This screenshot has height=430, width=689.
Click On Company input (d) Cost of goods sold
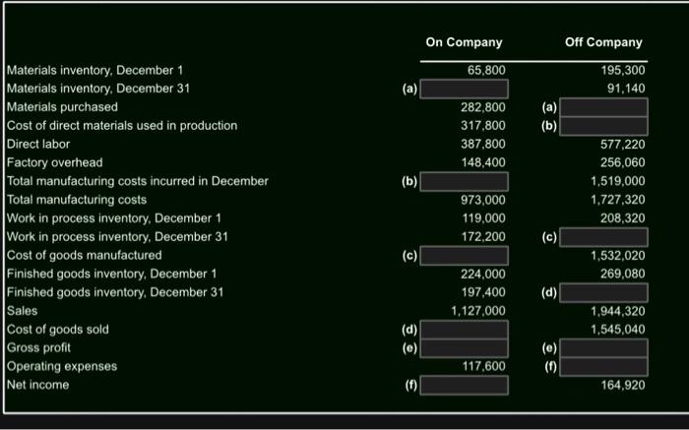464,330
